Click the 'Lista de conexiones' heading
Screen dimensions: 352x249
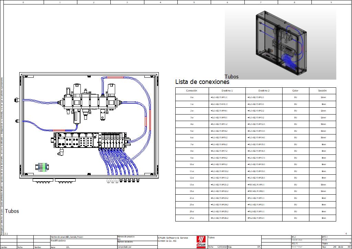coord(202,82)
